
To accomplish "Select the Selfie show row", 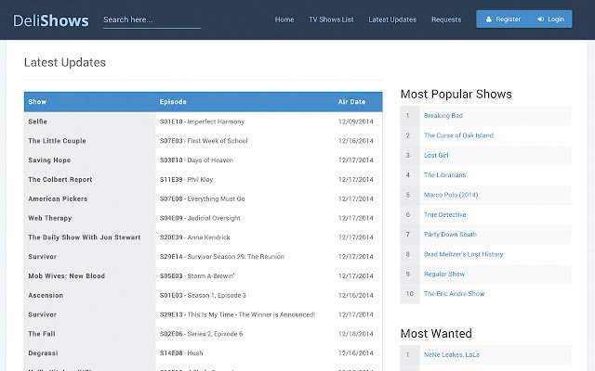I will click(x=203, y=122).
